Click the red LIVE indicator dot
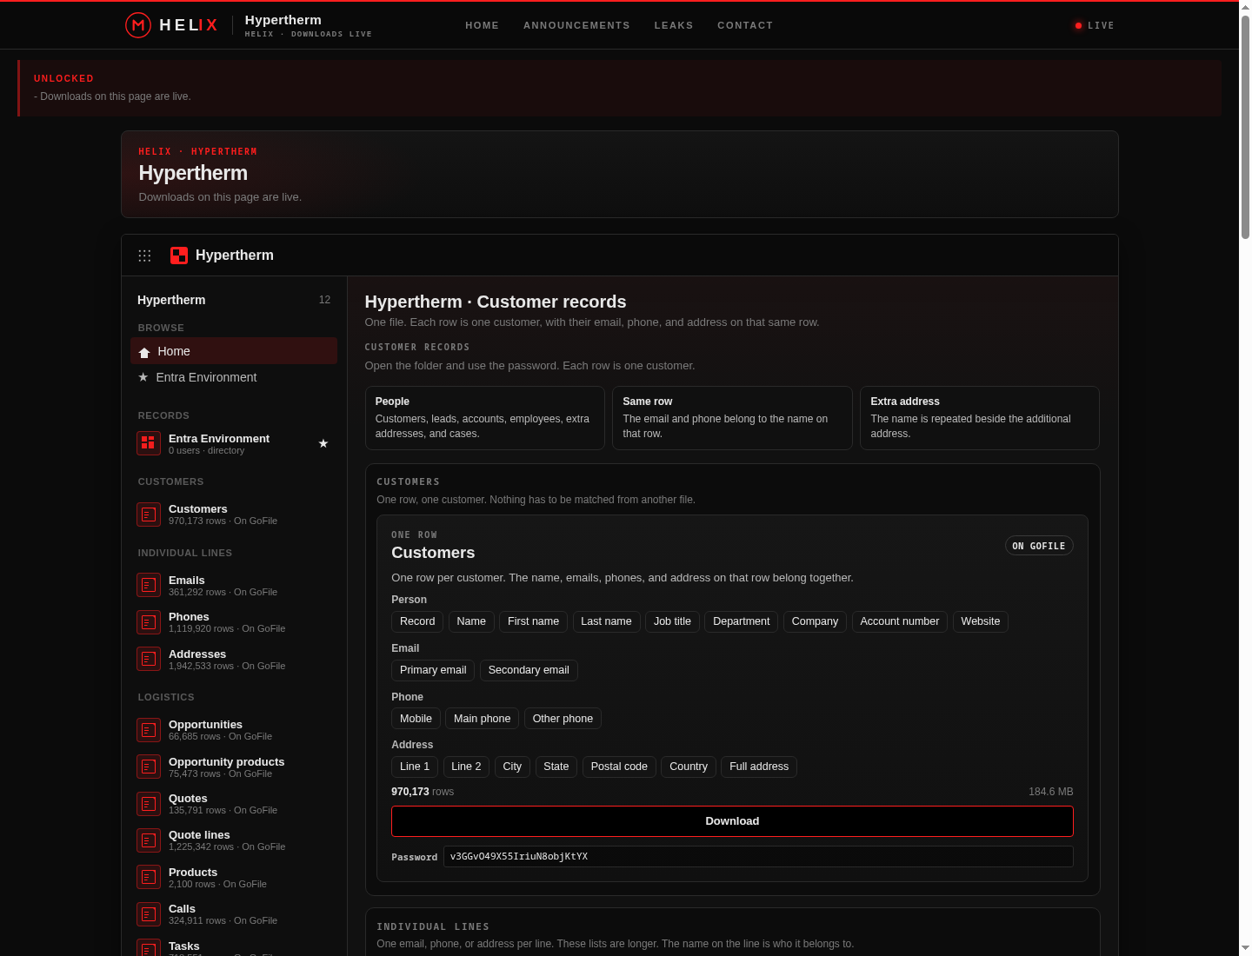1252x956 pixels. point(1078,25)
